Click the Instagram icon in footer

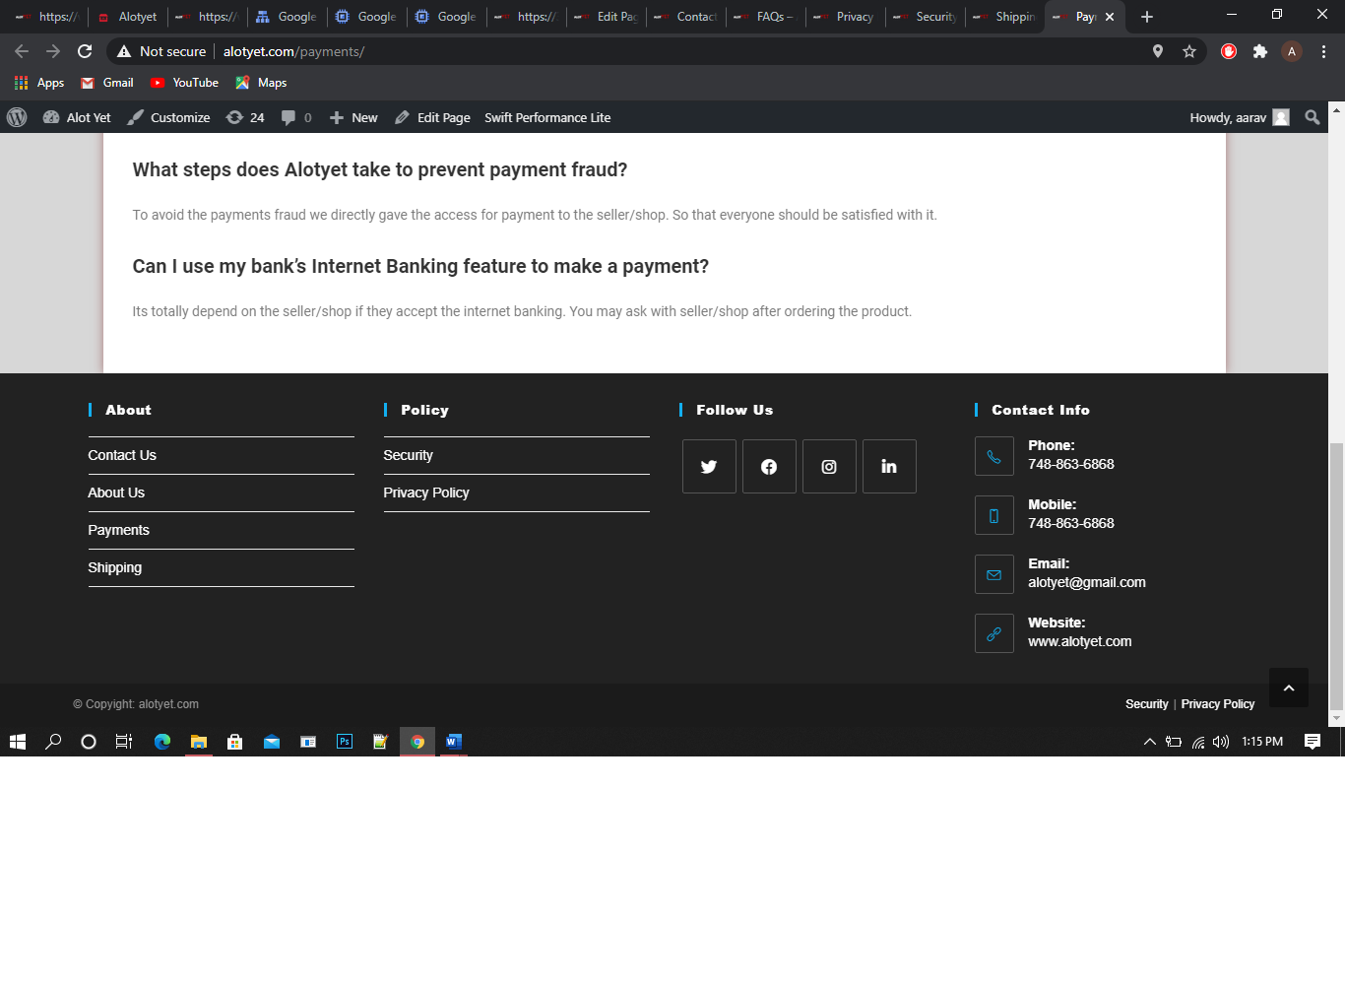(829, 467)
